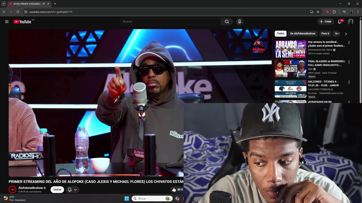Open the NBA Full Game Highlights thumbnail
This screenshot has height=203, width=362.
(290, 68)
